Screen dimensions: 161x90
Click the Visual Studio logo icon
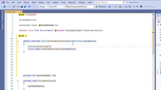(3, 2)
